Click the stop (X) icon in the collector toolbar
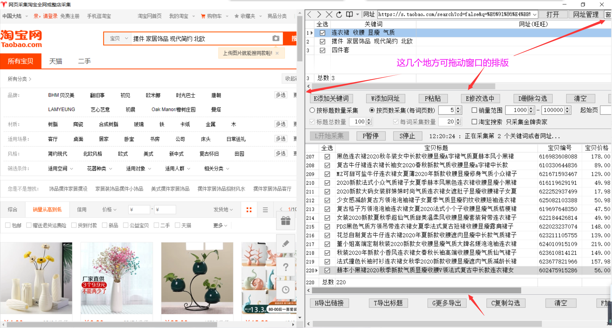The image size is (612, 328). pyautogui.click(x=329, y=14)
